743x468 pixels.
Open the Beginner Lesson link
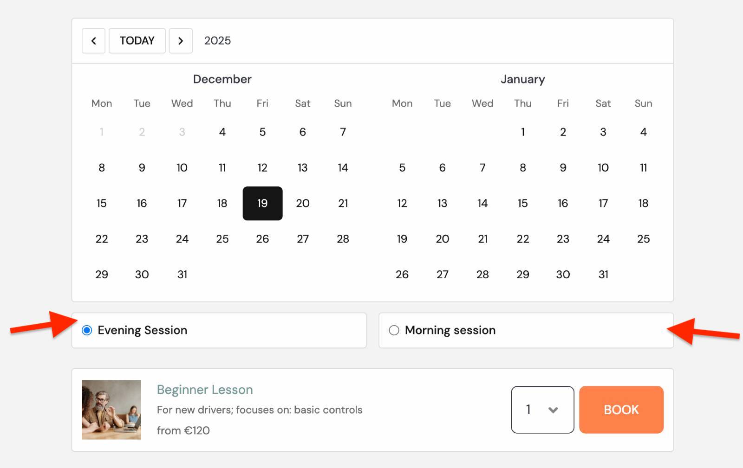point(205,390)
